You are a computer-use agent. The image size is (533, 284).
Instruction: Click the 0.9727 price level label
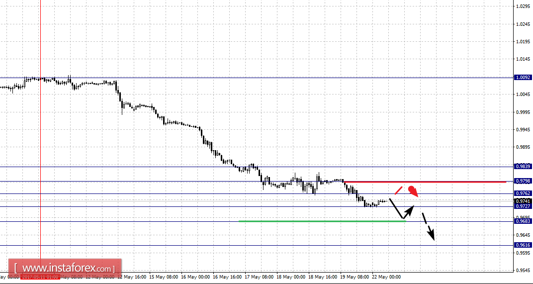click(523, 206)
